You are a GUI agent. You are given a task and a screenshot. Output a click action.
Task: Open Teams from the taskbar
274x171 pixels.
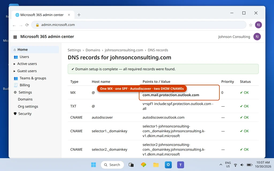[x=181, y=165]
